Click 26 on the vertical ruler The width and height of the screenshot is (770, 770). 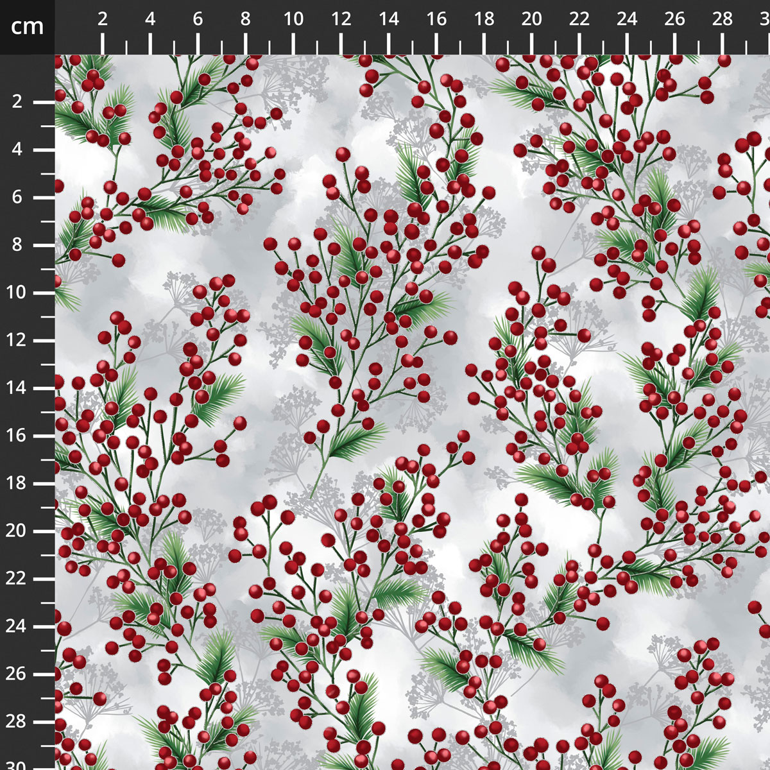(16, 674)
